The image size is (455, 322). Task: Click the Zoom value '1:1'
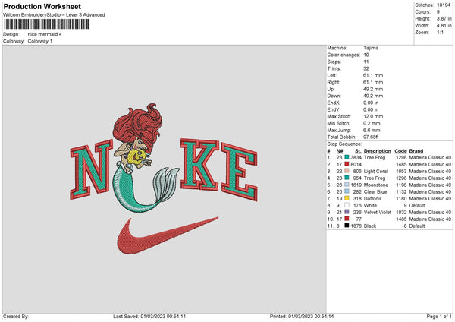(x=440, y=32)
